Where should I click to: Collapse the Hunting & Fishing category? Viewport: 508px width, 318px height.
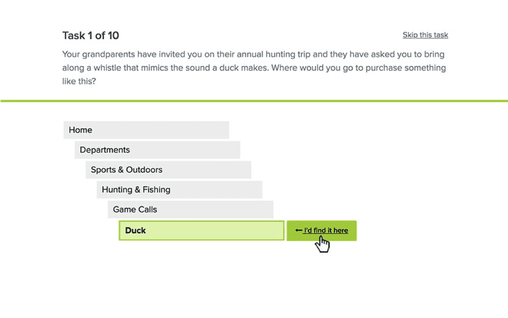pos(179,190)
